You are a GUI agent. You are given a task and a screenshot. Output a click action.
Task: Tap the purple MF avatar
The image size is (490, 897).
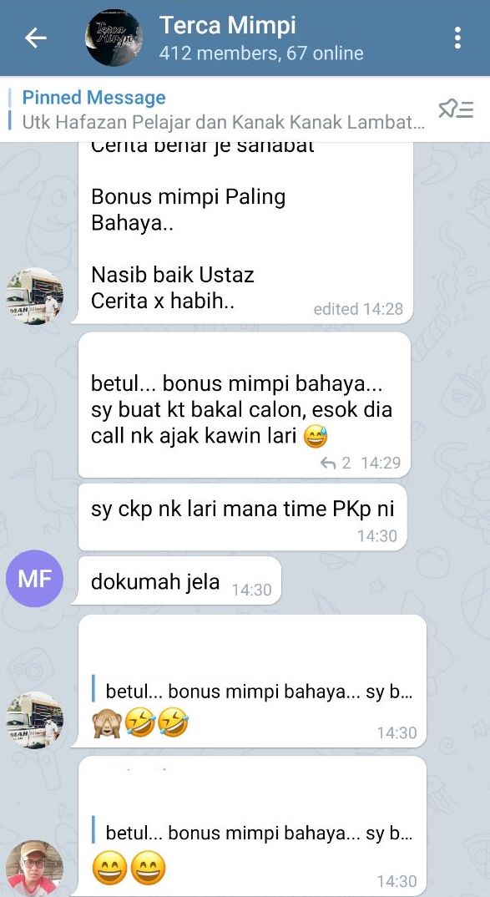click(x=34, y=578)
